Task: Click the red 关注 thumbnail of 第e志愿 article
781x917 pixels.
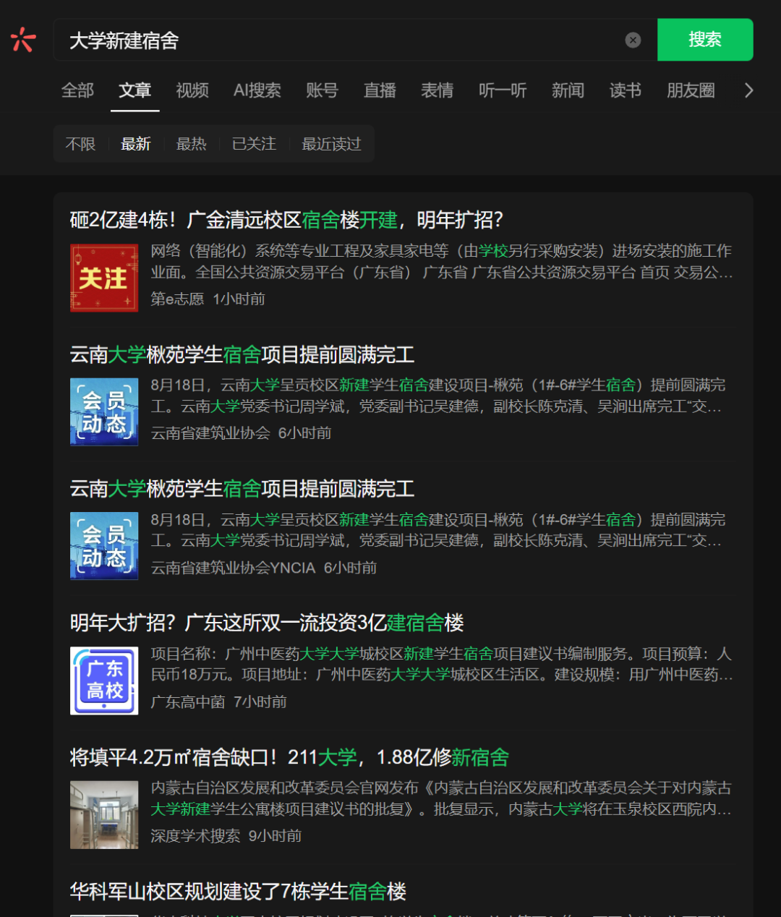Action: point(104,278)
